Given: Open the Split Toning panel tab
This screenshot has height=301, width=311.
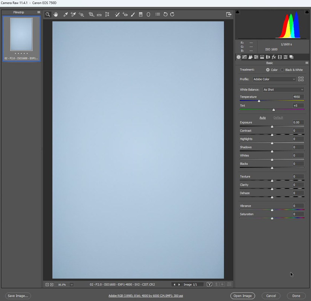Looking at the screenshot, I should click(x=262, y=57).
